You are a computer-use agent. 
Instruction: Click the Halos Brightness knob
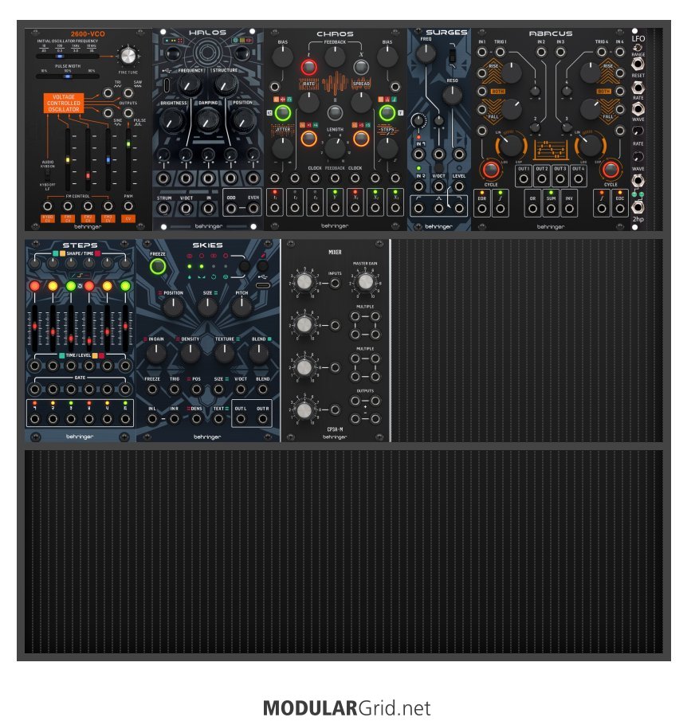tap(171, 120)
